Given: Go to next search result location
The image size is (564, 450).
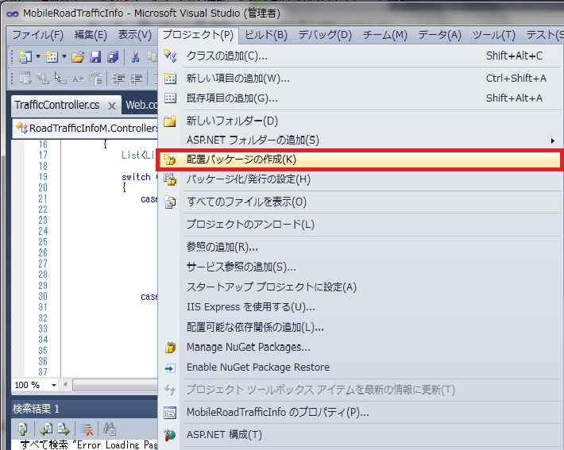Looking at the screenshot, I should point(64,429).
